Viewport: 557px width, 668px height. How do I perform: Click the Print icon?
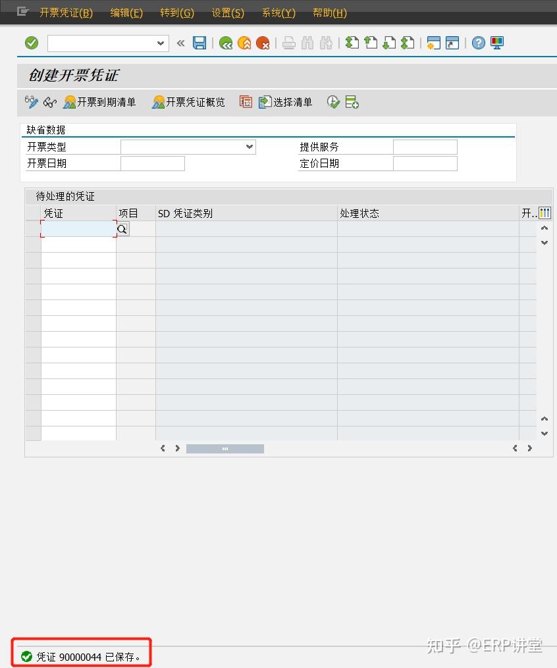(289, 43)
